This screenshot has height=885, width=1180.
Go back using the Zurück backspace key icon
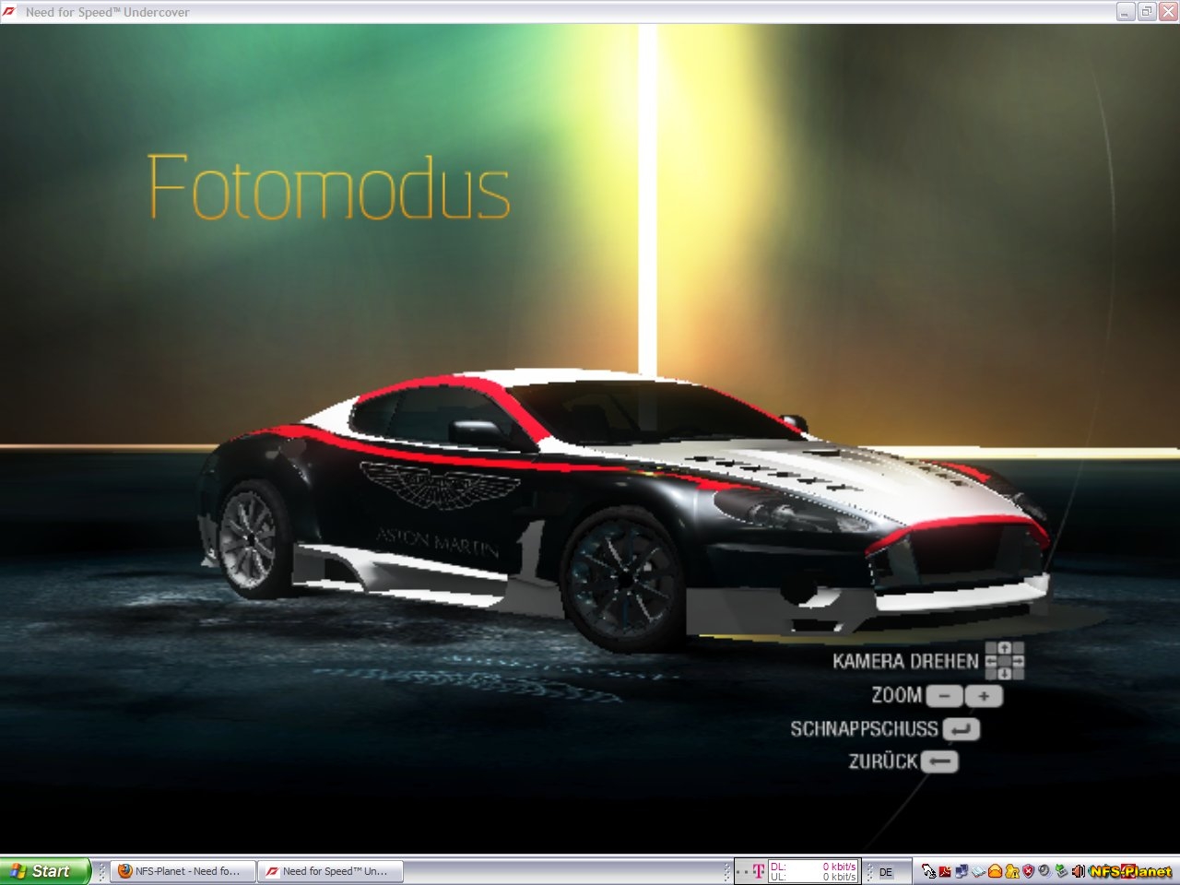939,761
